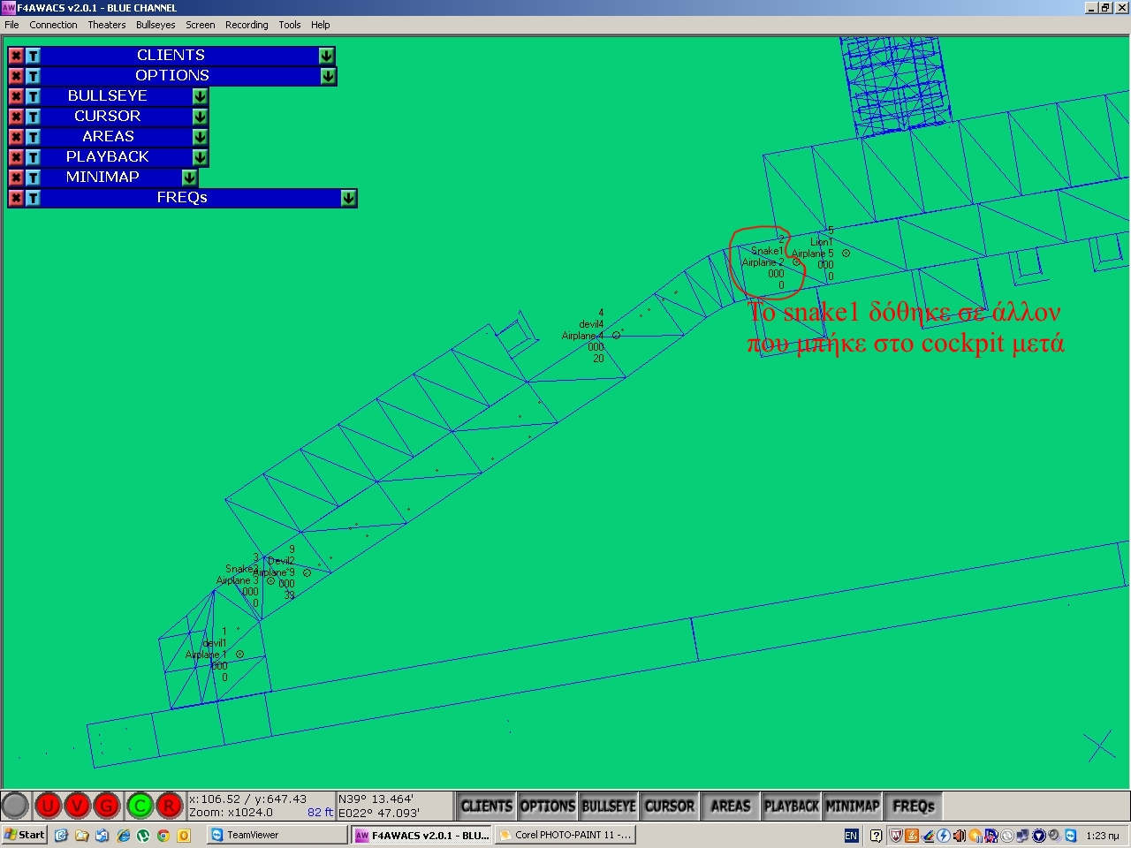Viewport: 1131px width, 848px height.
Task: Toggle the red G status light
Action: click(106, 806)
